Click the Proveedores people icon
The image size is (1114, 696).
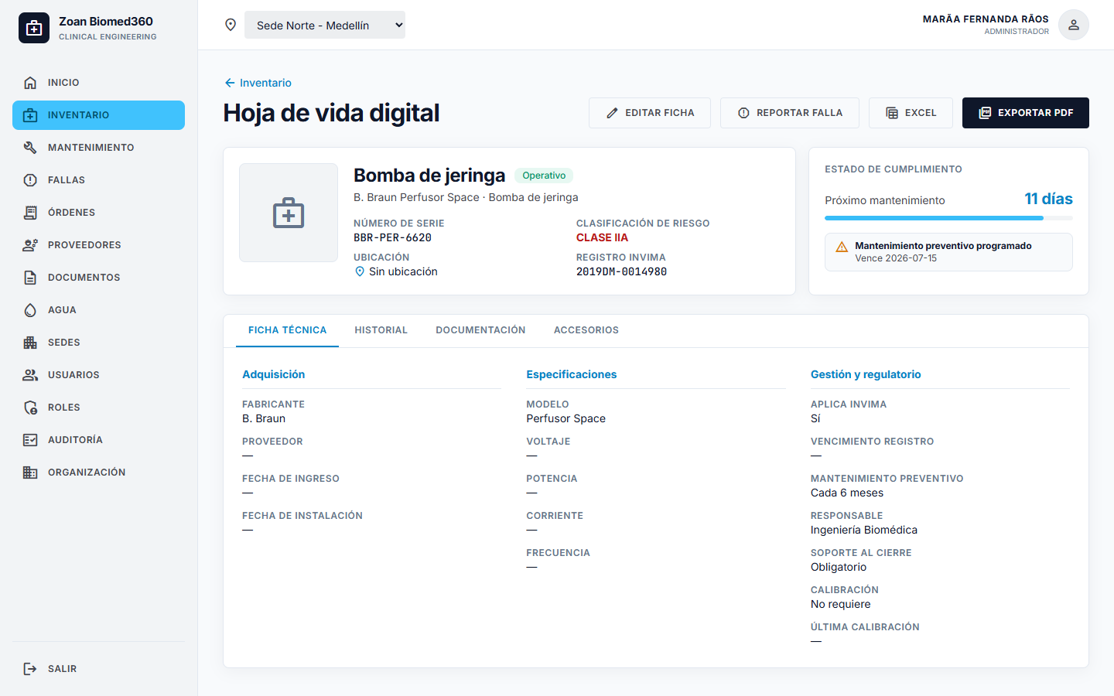pos(30,245)
